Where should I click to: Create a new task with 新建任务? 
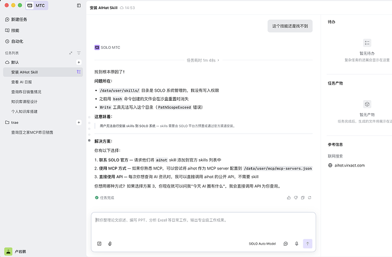click(16, 19)
